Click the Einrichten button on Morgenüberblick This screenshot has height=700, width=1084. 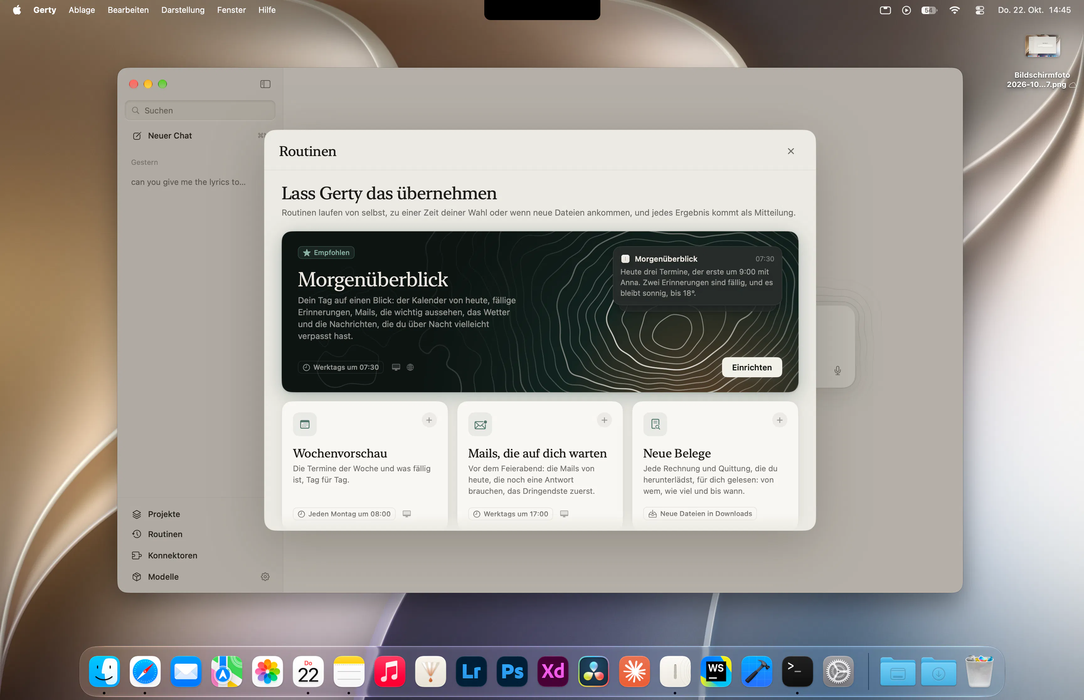(752, 367)
